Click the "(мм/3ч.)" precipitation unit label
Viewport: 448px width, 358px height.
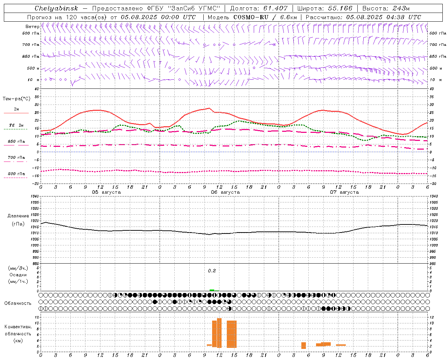(18, 268)
